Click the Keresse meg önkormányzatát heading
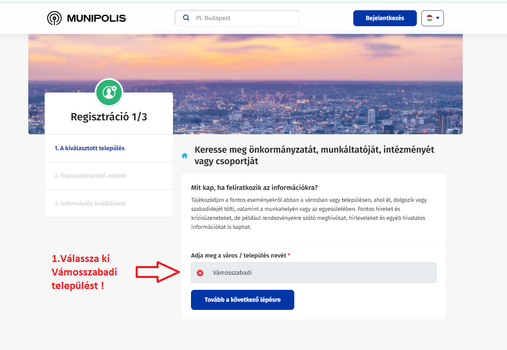Image resolution: width=507 pixels, height=350 pixels. click(314, 155)
